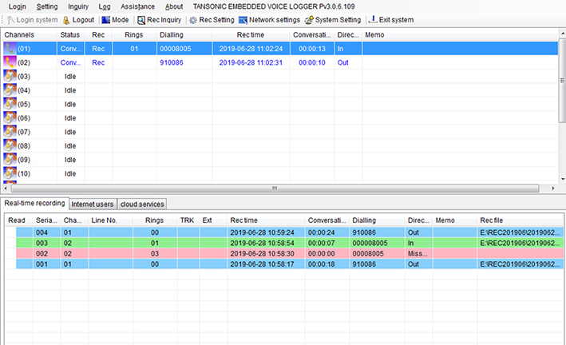Screen dimensions: 566x345
Task: Switch to the cloud services tab
Action: 142,204
